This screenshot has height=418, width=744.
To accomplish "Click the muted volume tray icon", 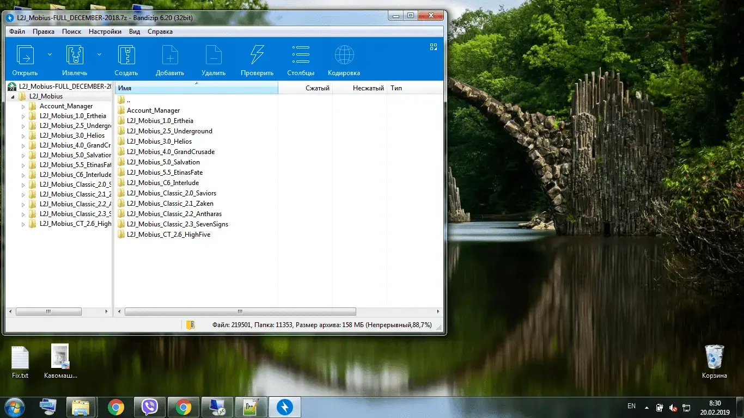I will (x=674, y=407).
